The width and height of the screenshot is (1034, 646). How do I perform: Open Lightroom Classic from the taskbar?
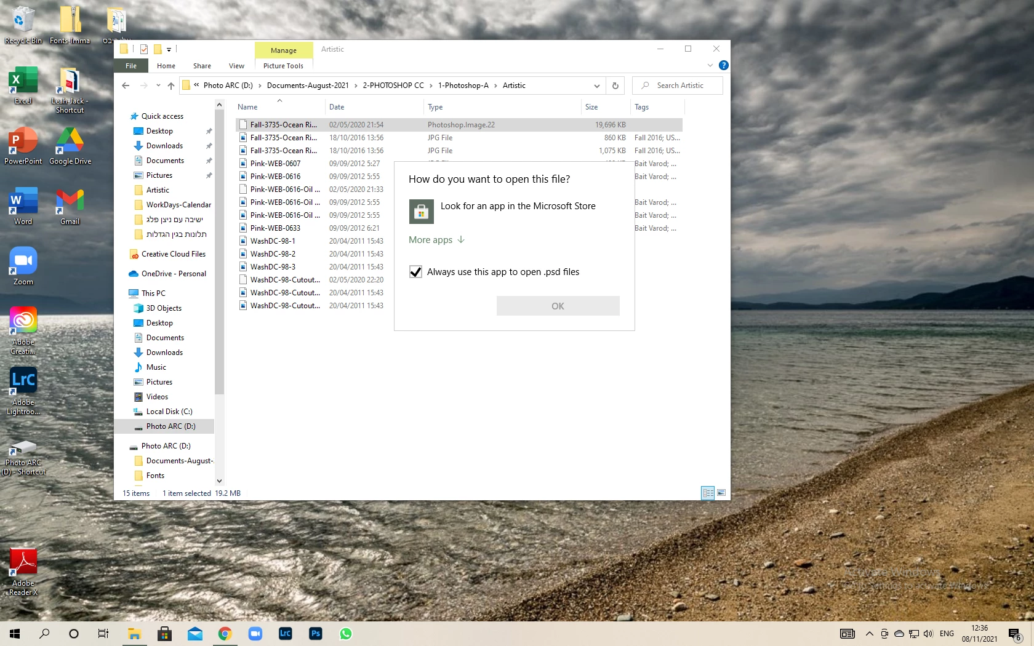coord(286,633)
